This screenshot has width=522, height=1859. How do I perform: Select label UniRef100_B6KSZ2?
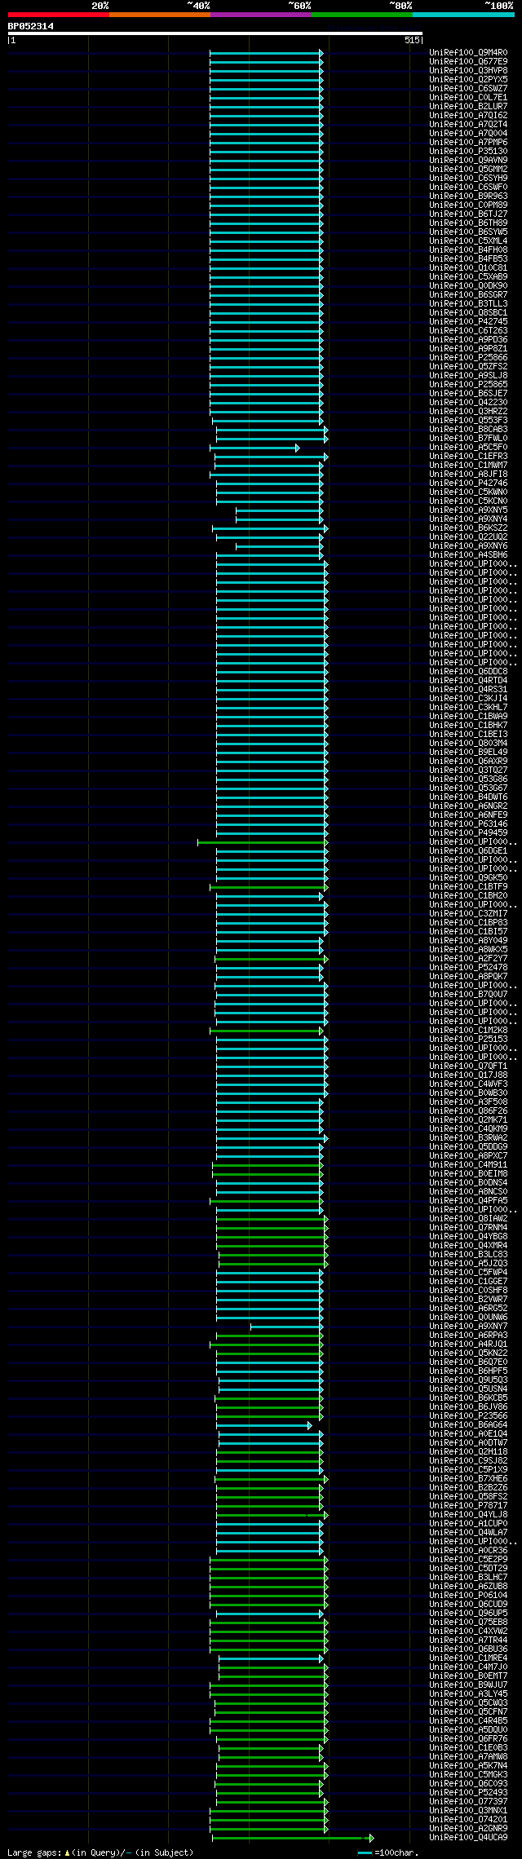(x=468, y=528)
